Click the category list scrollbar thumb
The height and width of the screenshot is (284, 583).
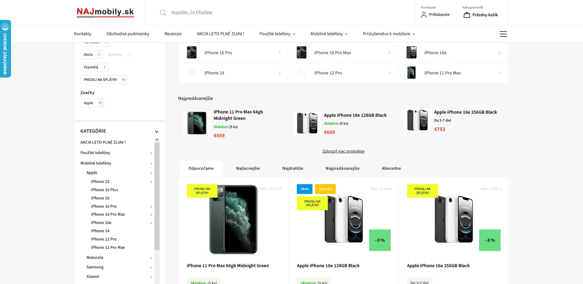coord(157,196)
